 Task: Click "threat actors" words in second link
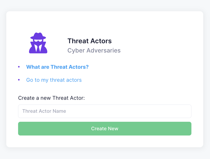pyautogui.click(x=66, y=80)
